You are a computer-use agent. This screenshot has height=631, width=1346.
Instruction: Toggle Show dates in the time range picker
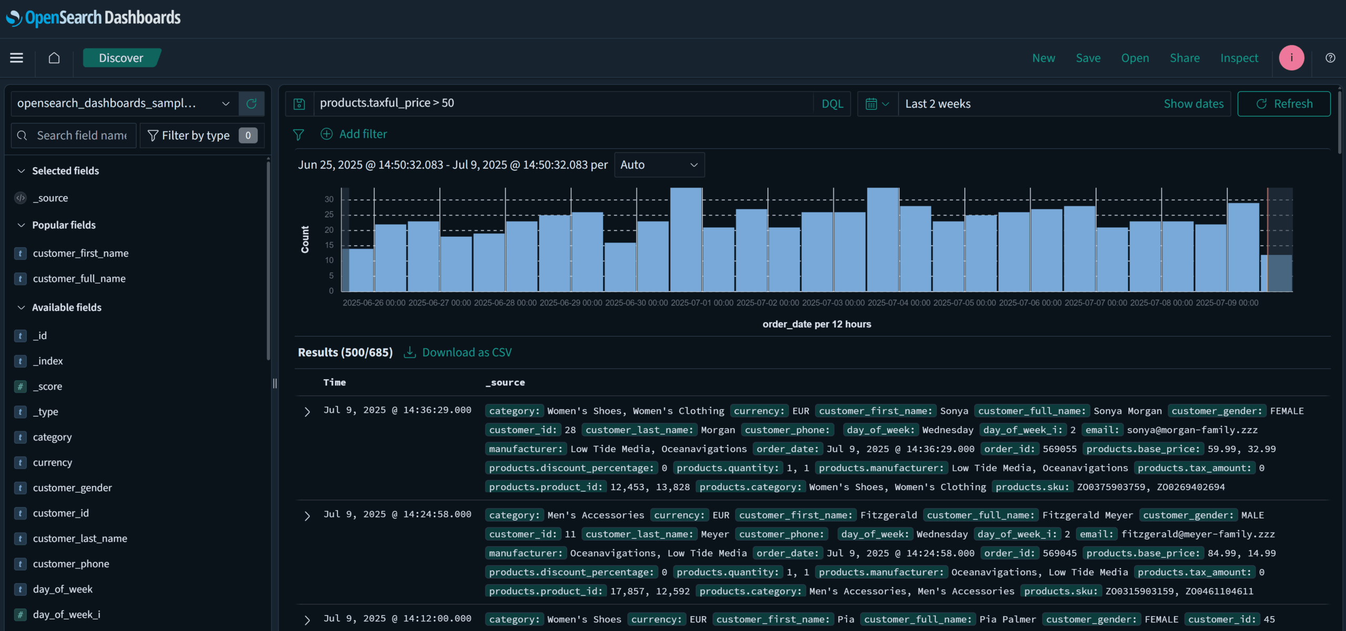pos(1194,104)
